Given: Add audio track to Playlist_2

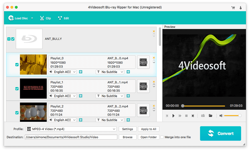Looking at the screenshot, I should pyautogui.click(x=81, y=120).
